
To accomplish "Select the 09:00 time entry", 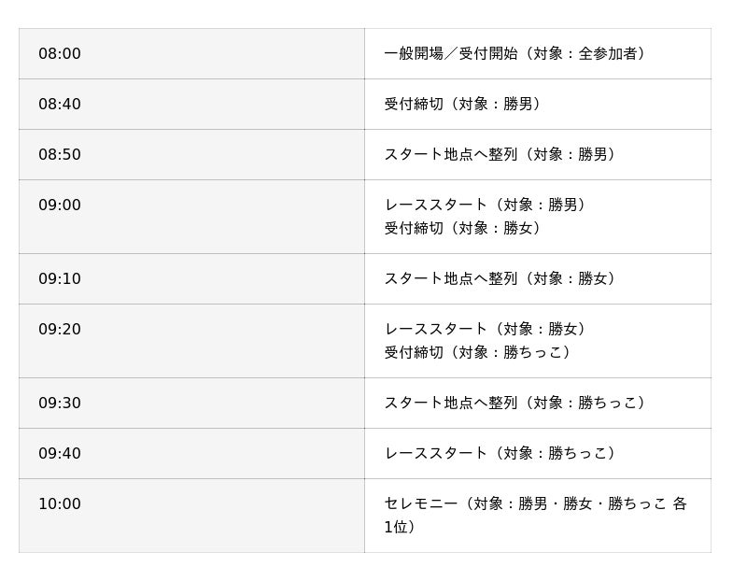I will (x=60, y=205).
